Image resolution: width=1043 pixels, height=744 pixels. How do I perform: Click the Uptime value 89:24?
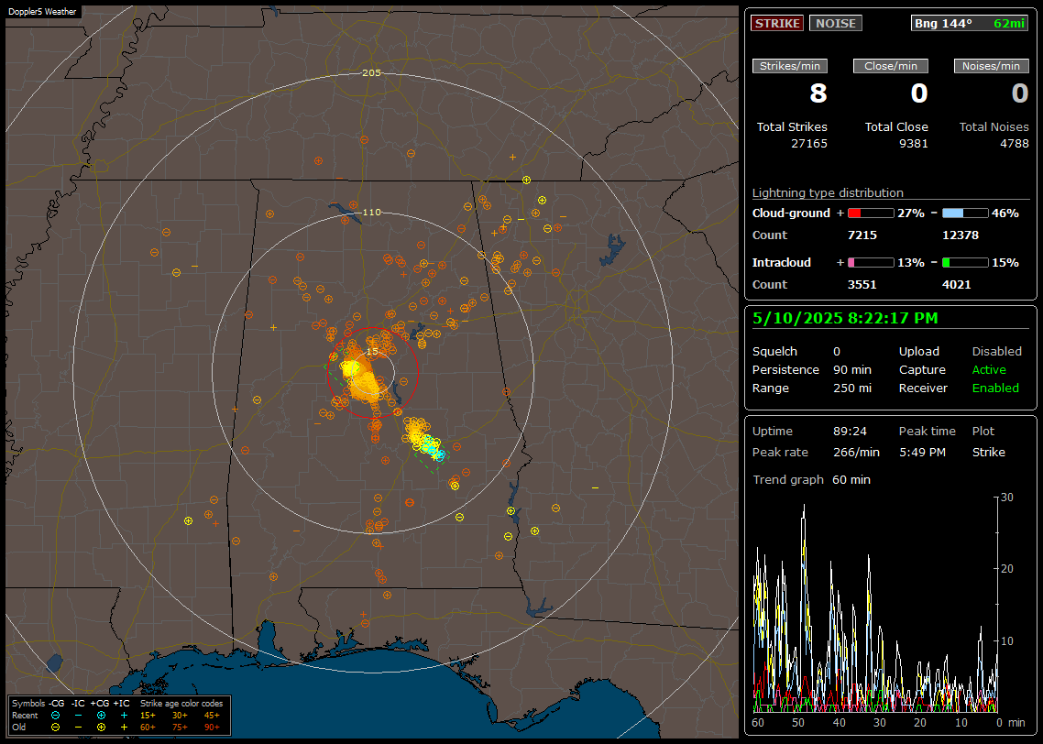tap(850, 432)
